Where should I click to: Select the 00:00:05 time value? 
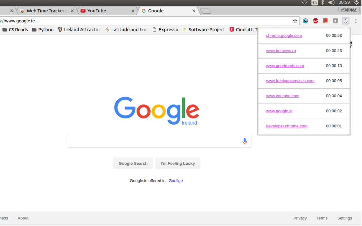[x=334, y=81]
